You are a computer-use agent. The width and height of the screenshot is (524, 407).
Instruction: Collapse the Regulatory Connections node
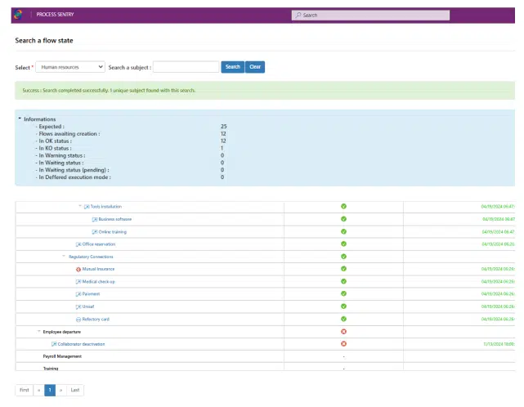(x=64, y=257)
